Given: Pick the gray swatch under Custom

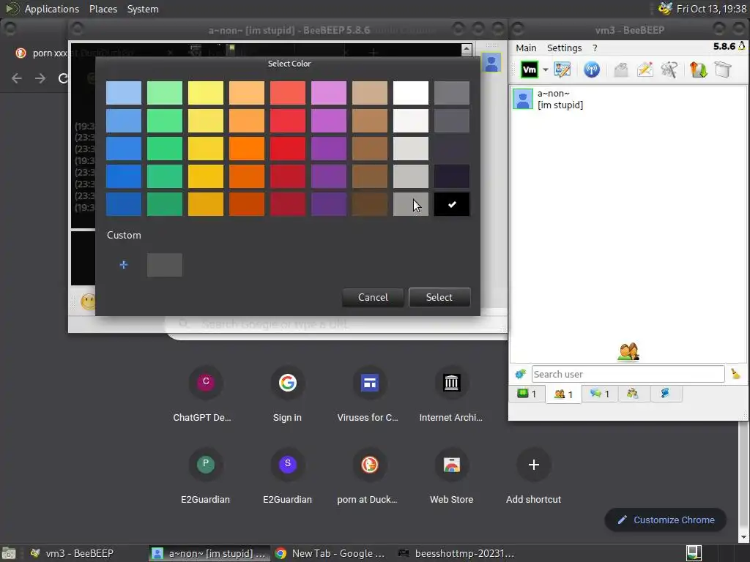Looking at the screenshot, I should 164,265.
